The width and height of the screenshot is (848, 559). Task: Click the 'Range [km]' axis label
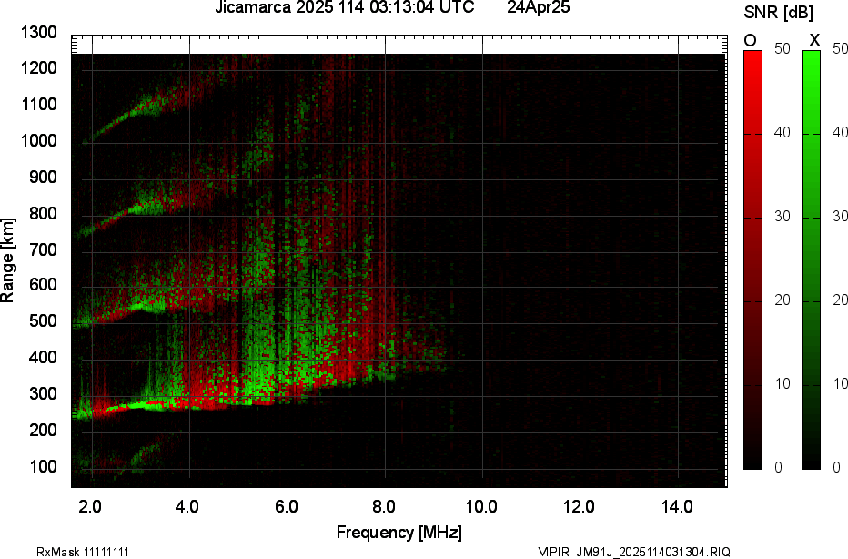(x=7, y=260)
